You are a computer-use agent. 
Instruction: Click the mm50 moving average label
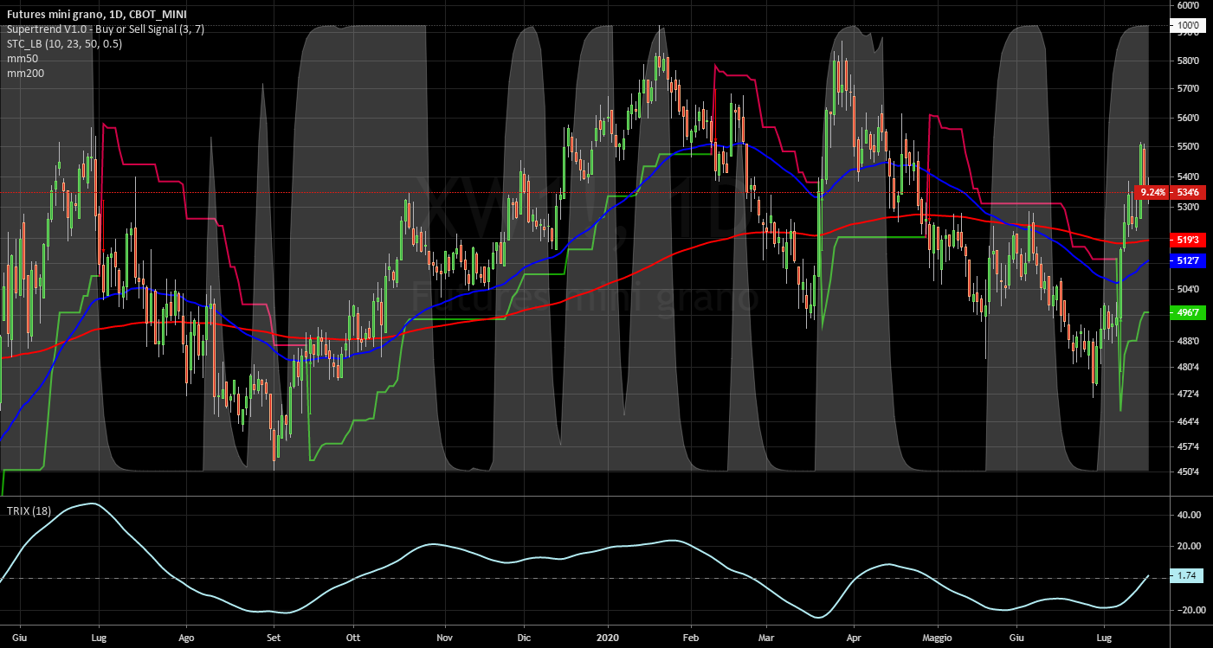coord(22,59)
